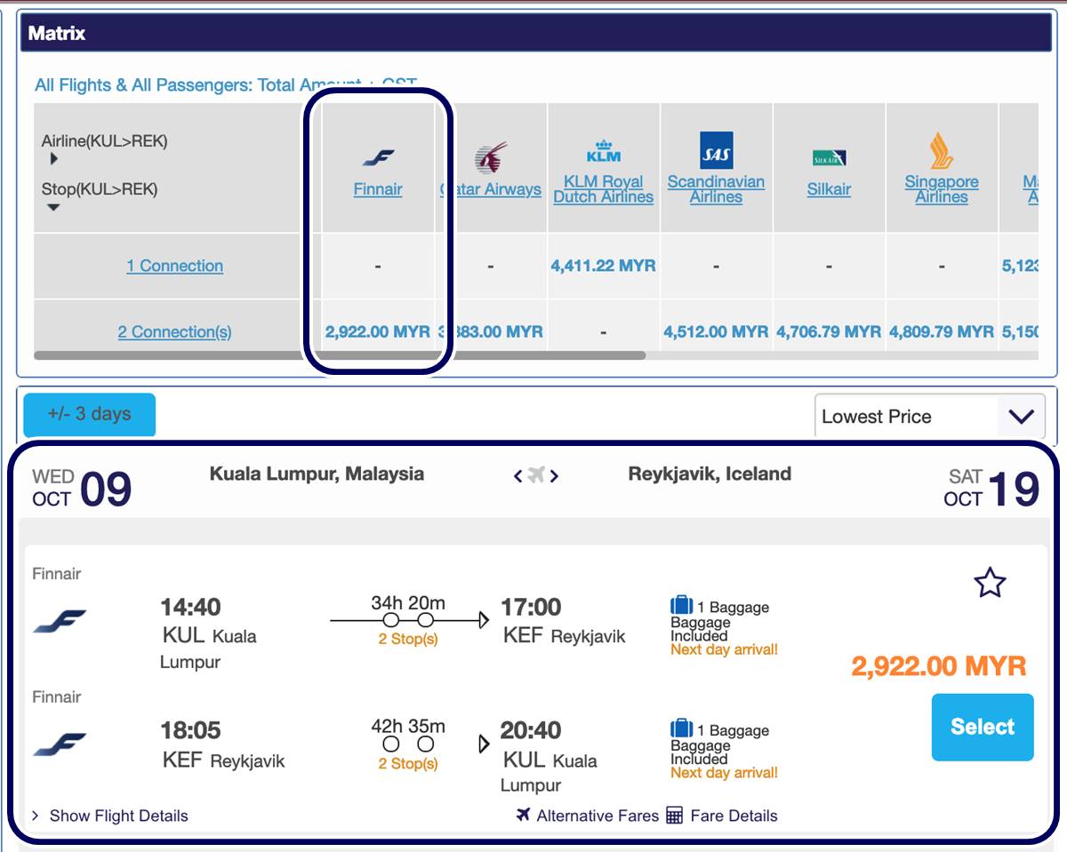Filter by 2 Connection(s) row link
1067x852 pixels.
coord(175,331)
